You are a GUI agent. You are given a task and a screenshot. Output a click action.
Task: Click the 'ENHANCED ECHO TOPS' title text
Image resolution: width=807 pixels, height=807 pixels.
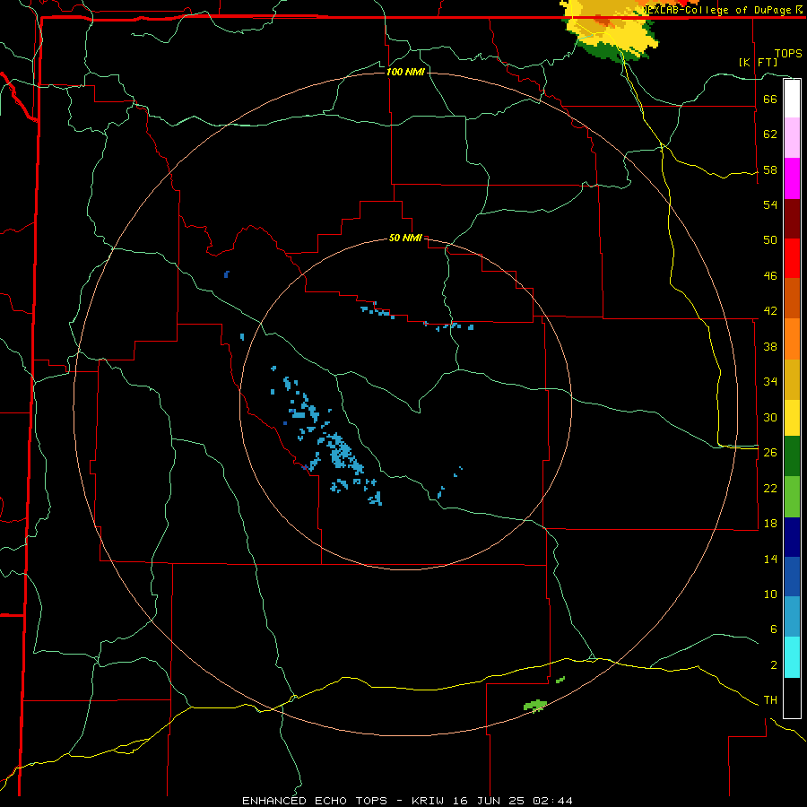point(315,801)
